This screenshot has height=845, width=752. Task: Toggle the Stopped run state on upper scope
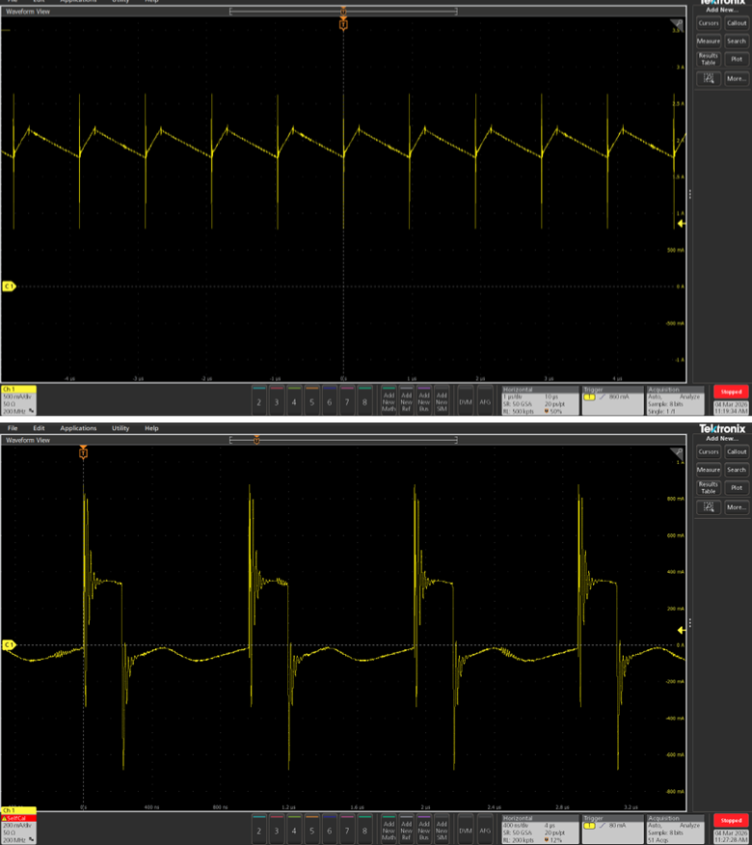click(731, 392)
